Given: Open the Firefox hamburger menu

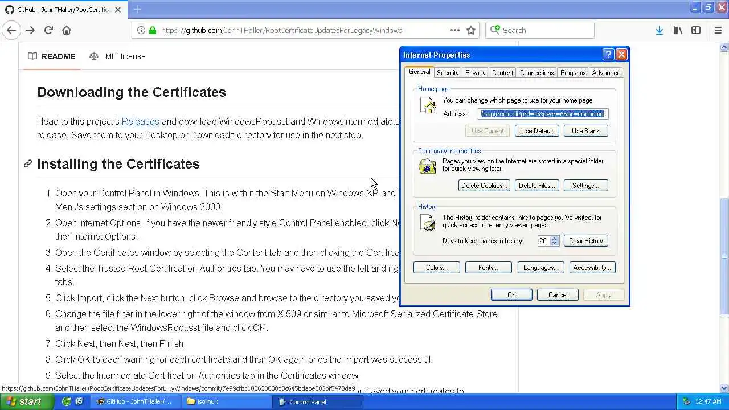Looking at the screenshot, I should pyautogui.click(x=718, y=30).
